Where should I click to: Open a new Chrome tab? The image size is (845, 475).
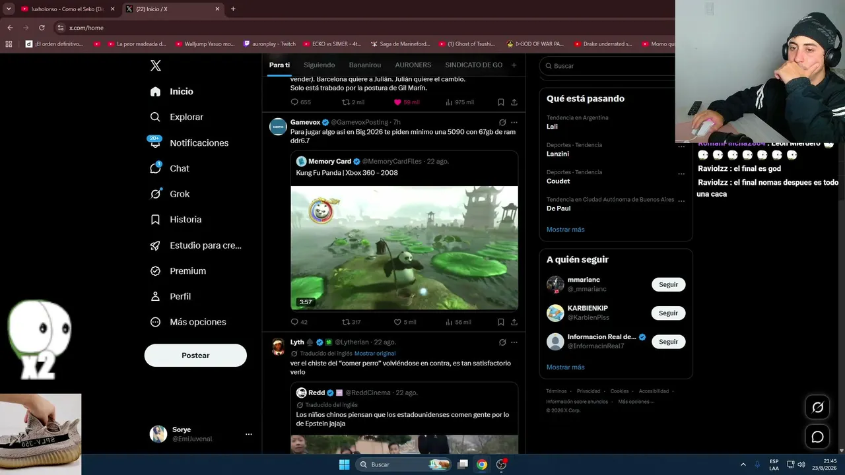(x=233, y=9)
